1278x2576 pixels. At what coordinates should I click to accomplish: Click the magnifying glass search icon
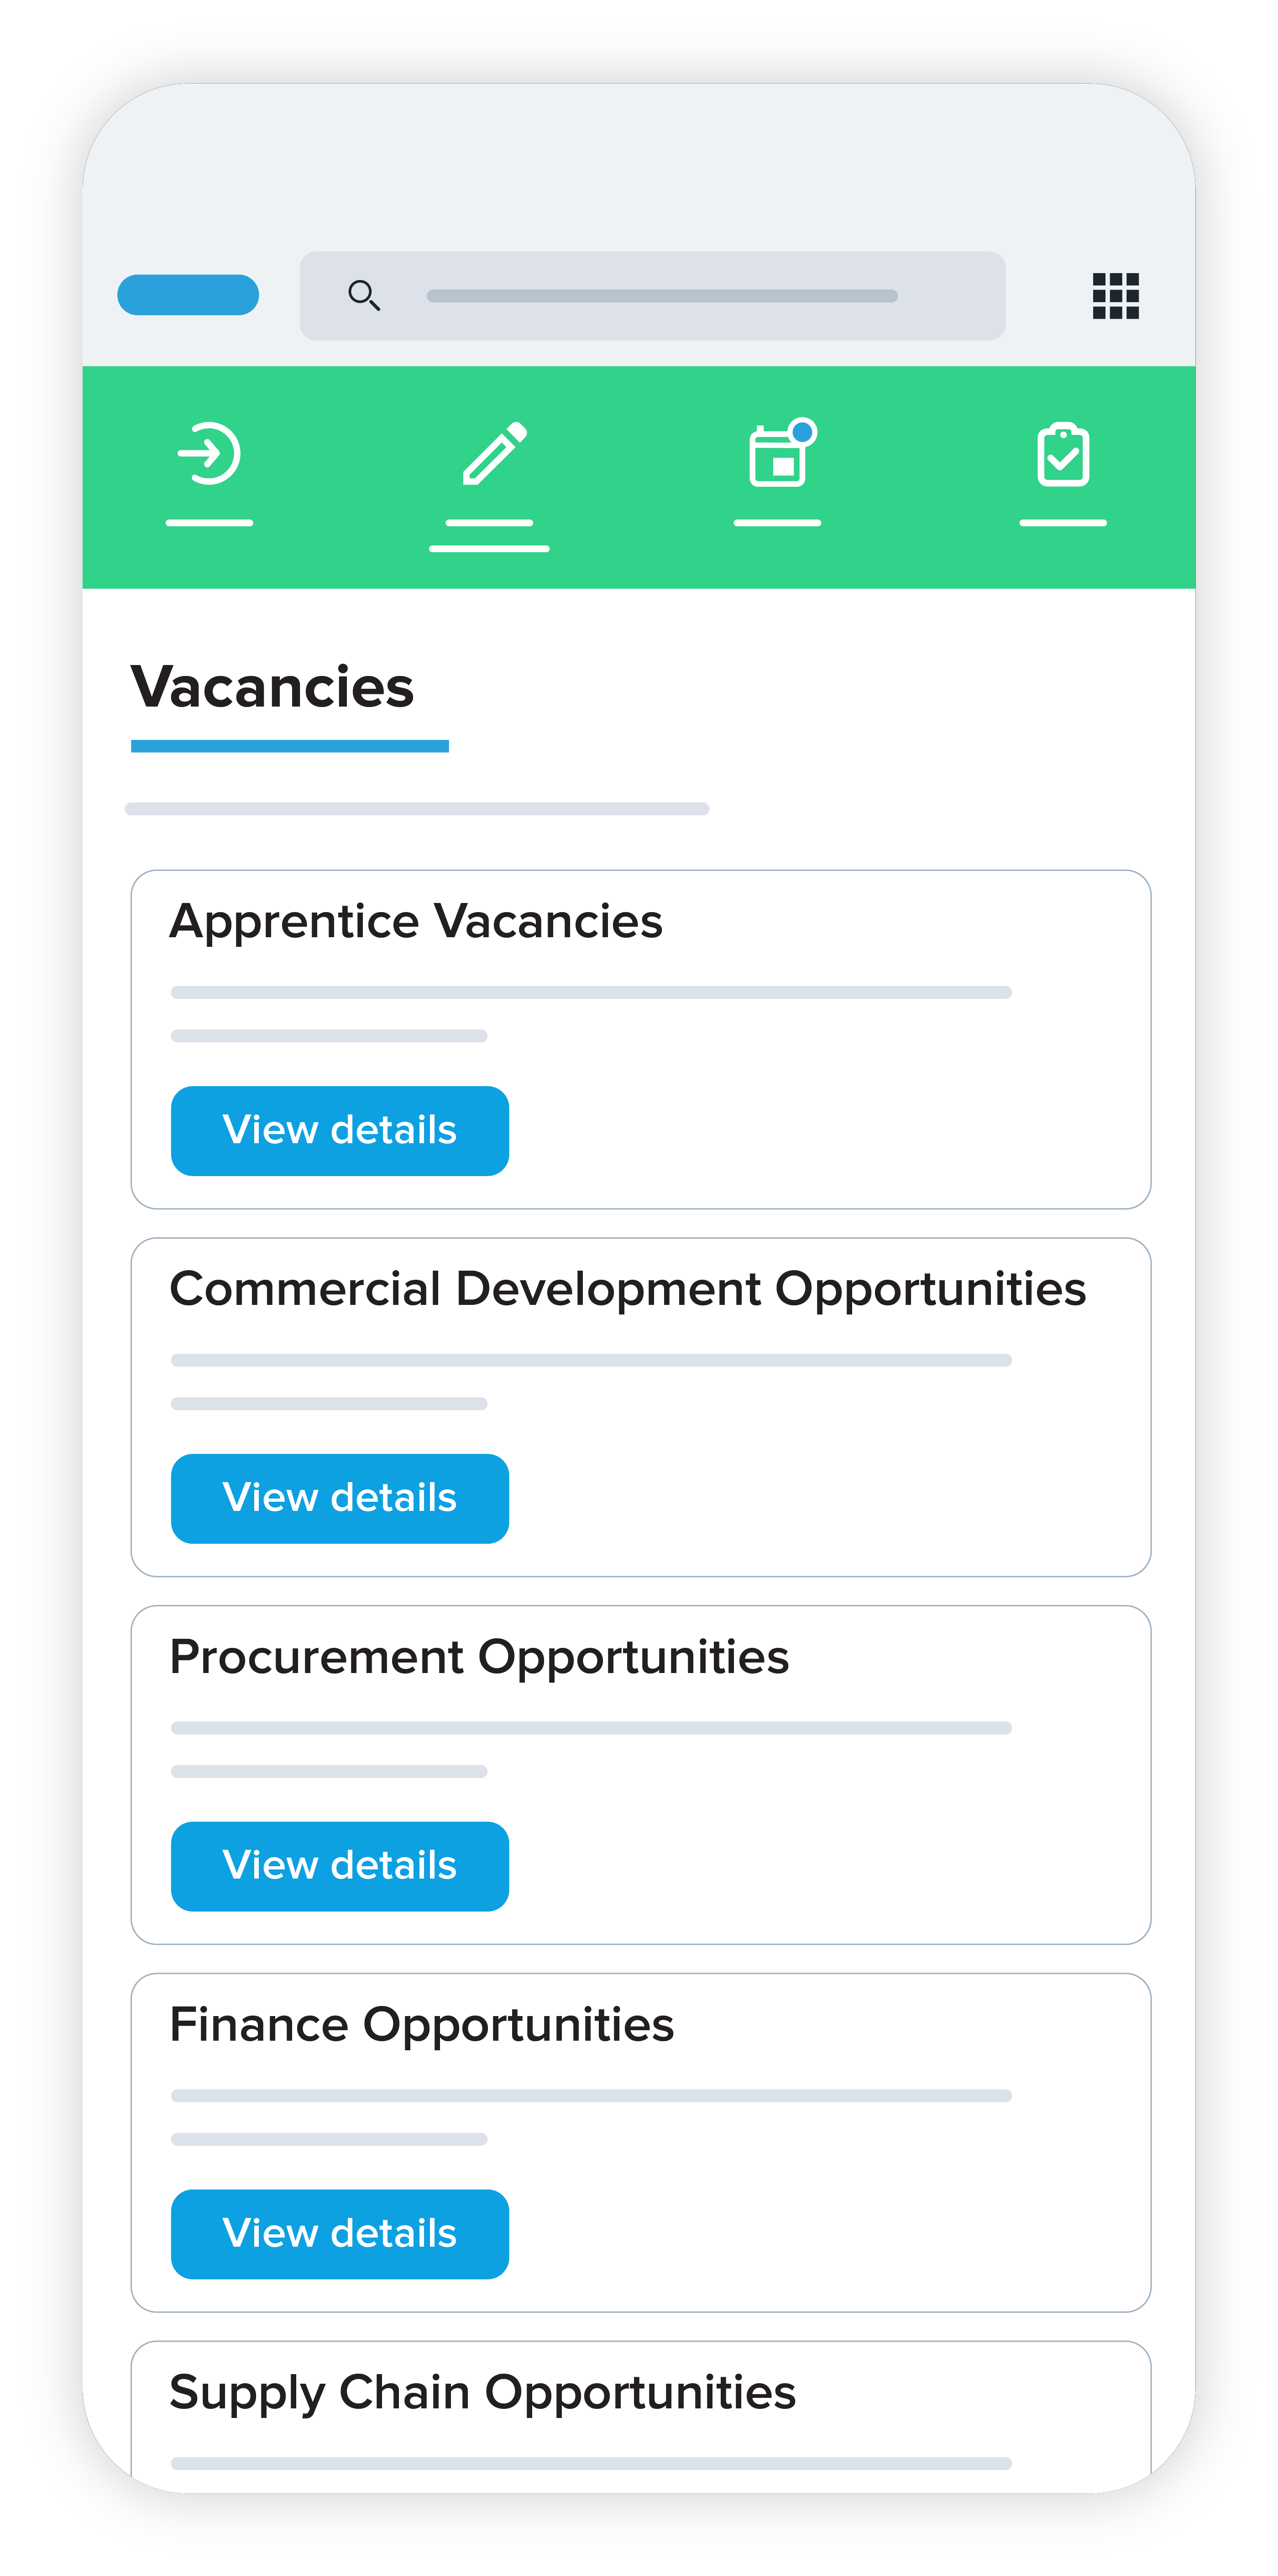363,295
